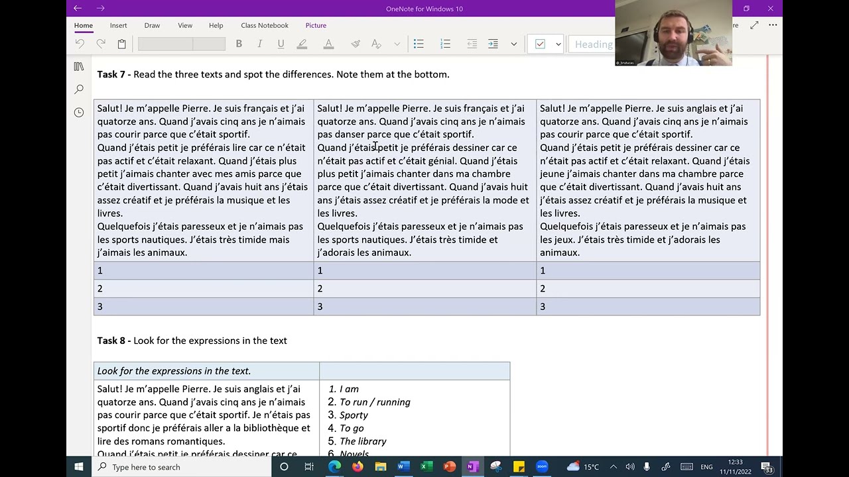
Task: Increase the paragraph indent
Action: 493,44
